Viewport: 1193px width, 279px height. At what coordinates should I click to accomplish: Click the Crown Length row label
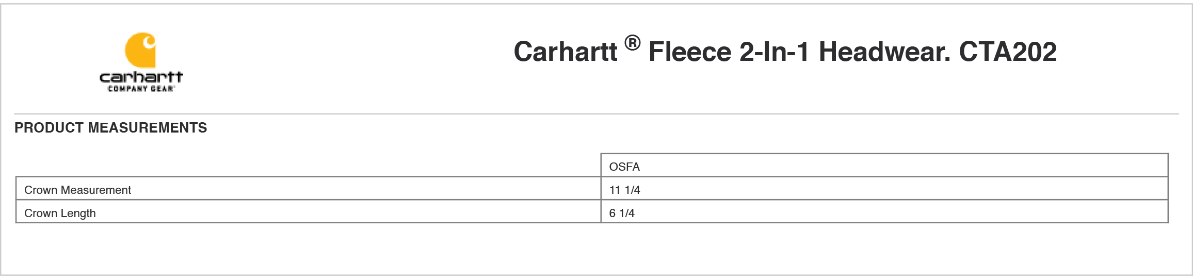coord(60,213)
